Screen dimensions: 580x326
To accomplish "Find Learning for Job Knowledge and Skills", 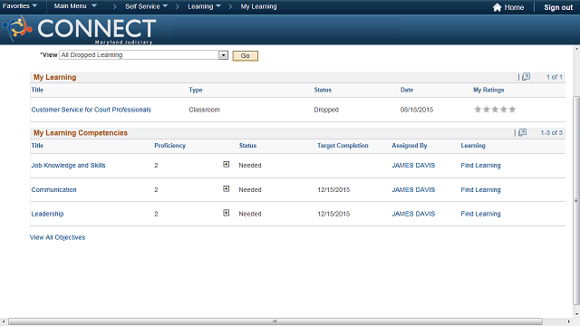I will click(x=480, y=165).
